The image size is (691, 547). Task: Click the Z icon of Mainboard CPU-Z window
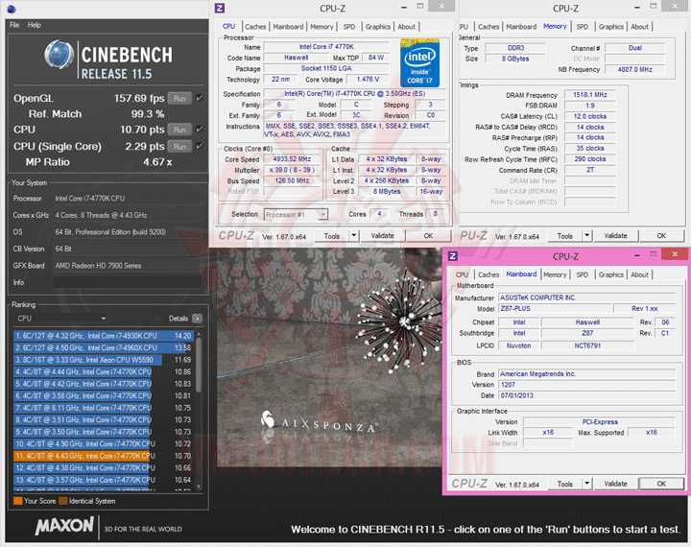453,256
